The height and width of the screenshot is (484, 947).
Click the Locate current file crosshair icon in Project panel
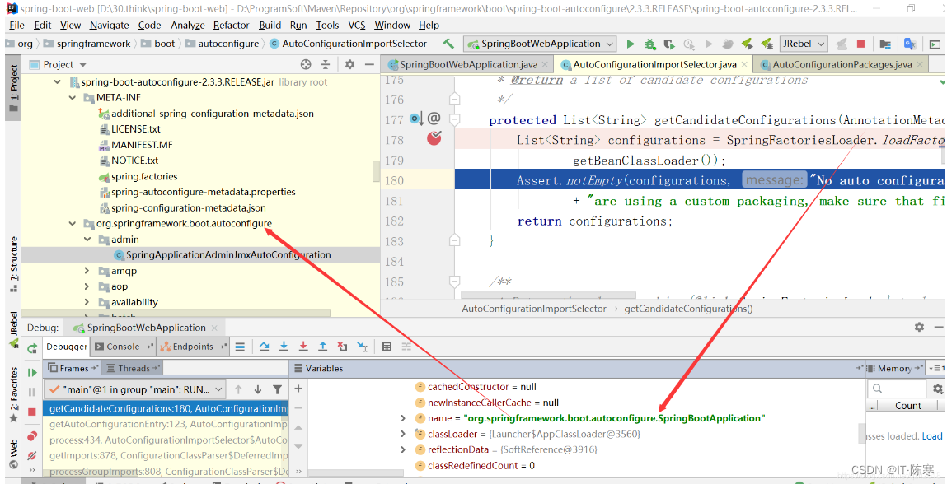[307, 64]
